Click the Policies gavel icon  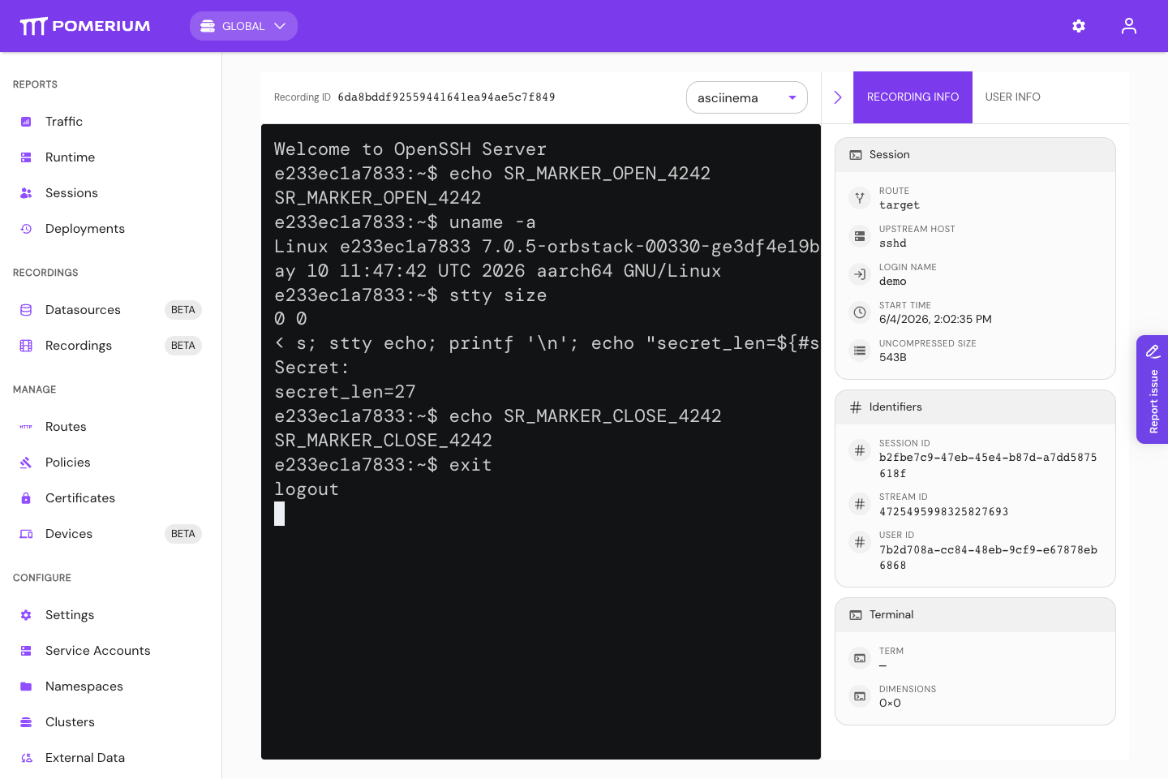[26, 463]
